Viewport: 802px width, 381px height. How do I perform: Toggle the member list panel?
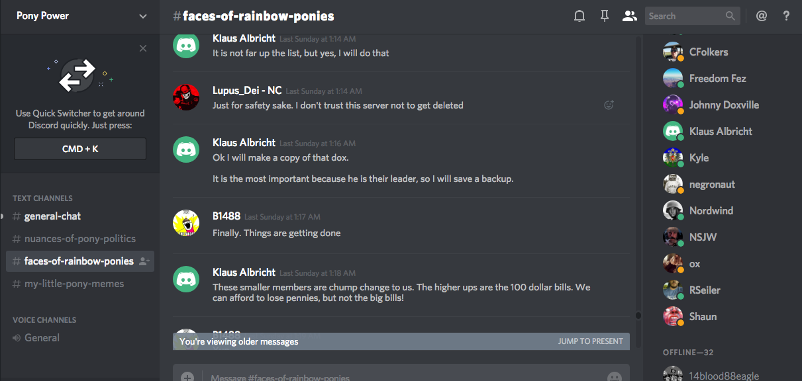pos(629,16)
